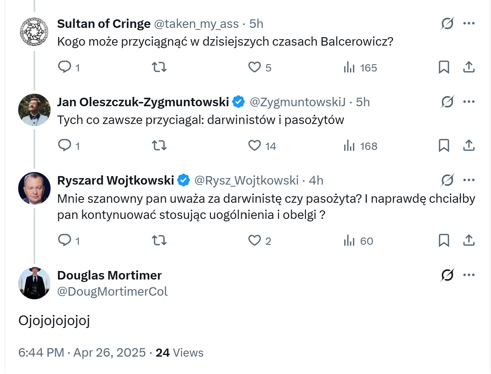The height and width of the screenshot is (374, 491).
Task: Open more options on Sultan of Cringe's tweet
Action: [469, 23]
